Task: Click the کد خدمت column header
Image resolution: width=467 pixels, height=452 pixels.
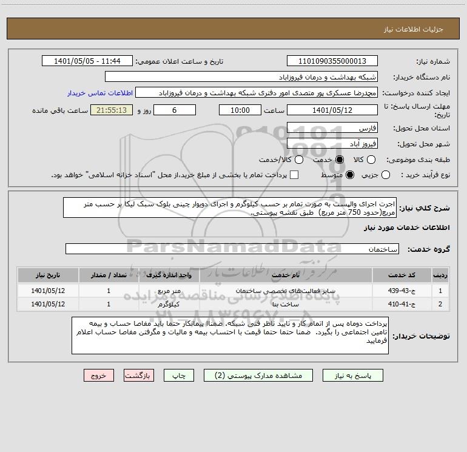Action: [401, 275]
